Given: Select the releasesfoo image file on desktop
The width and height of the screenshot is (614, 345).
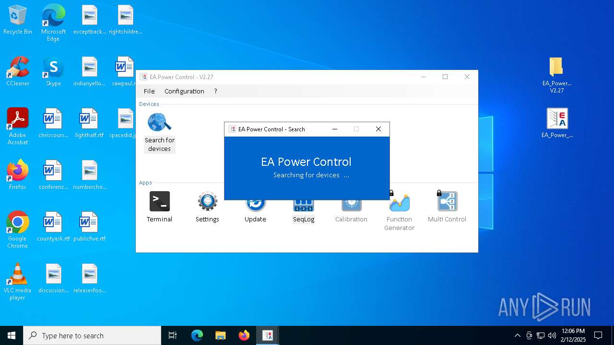Looking at the screenshot, I should (90, 278).
